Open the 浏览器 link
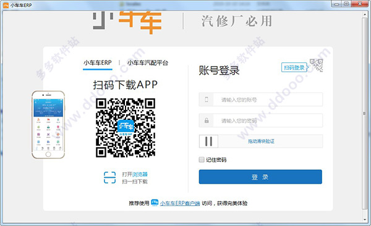 click(x=140, y=174)
